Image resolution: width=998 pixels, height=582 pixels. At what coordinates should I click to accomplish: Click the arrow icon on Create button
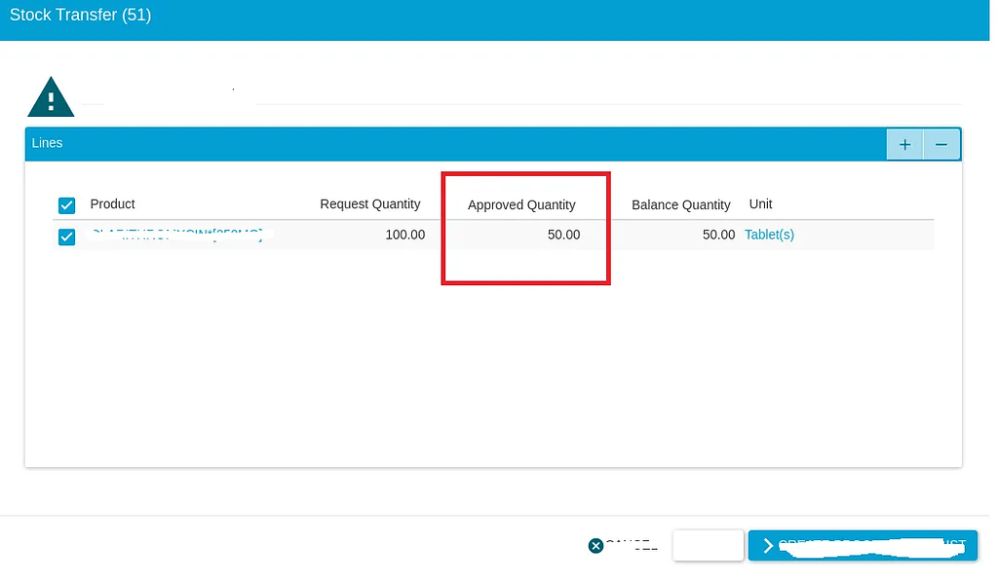(x=769, y=546)
